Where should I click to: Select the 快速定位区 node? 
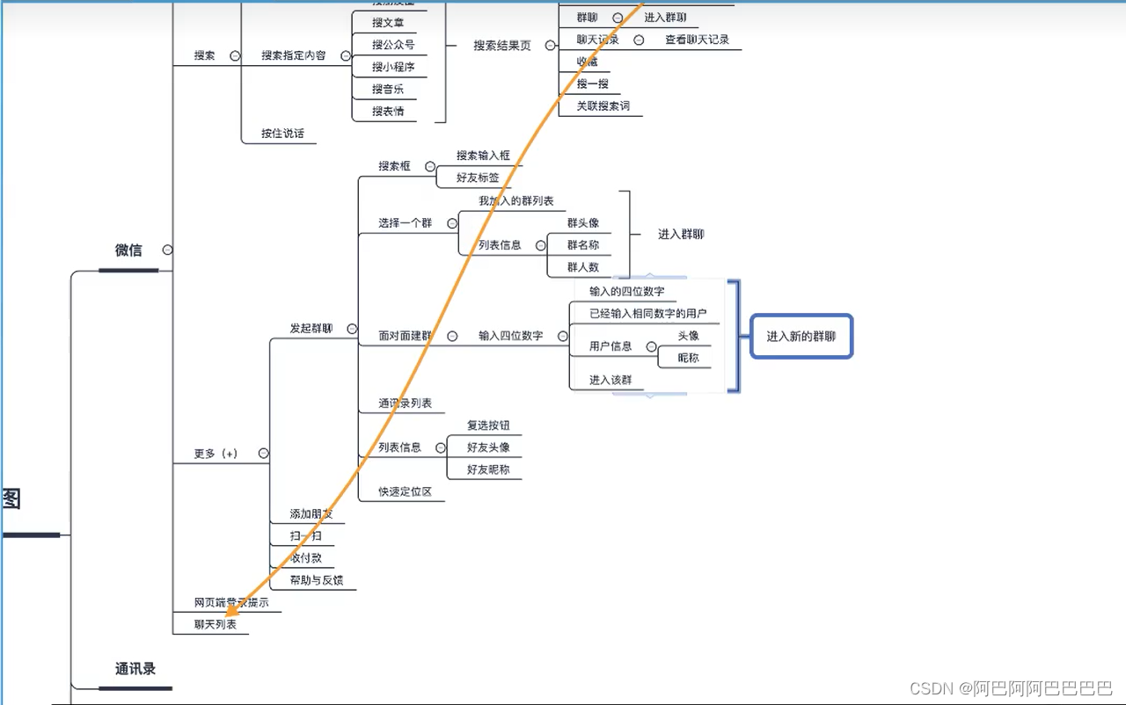point(406,491)
